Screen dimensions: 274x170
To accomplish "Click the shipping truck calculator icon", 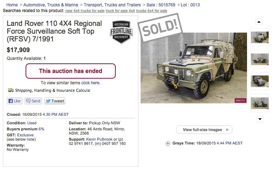I will [x=11, y=90].
